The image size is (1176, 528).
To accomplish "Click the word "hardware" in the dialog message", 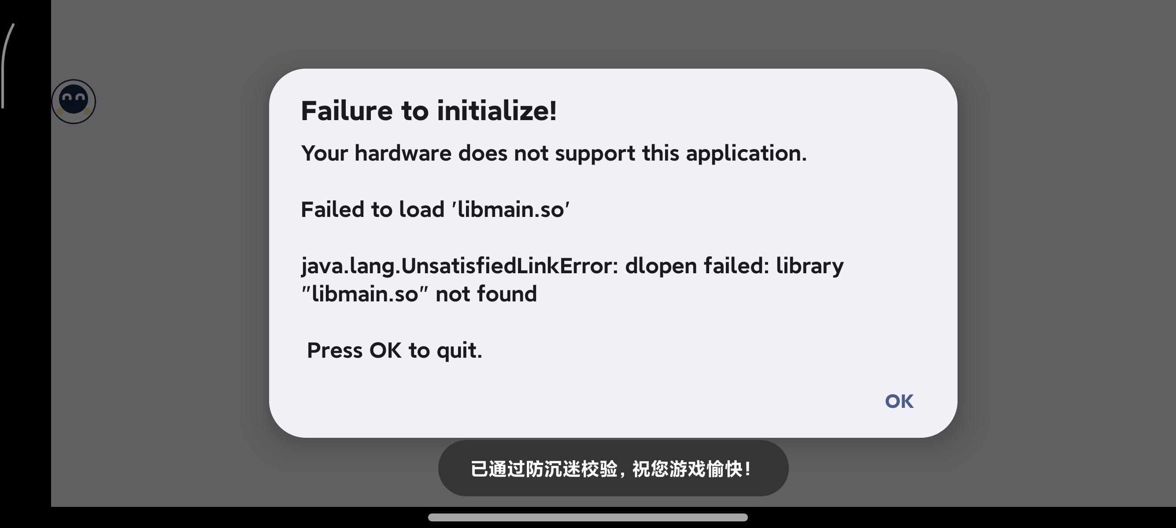I will click(x=403, y=153).
